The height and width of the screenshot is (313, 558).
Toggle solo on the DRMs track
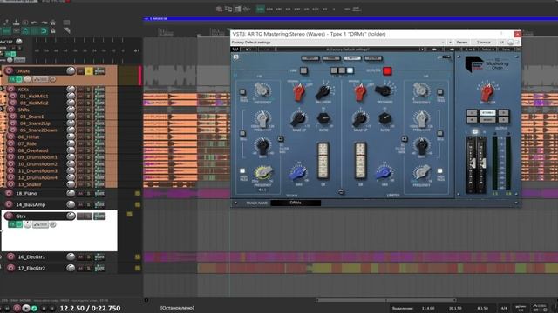89,71
